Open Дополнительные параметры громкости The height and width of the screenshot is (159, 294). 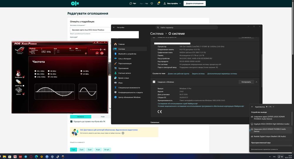264,149
